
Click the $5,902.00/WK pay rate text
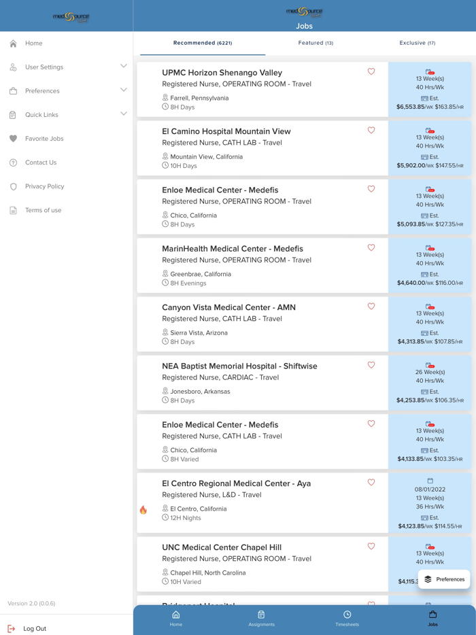click(415, 166)
